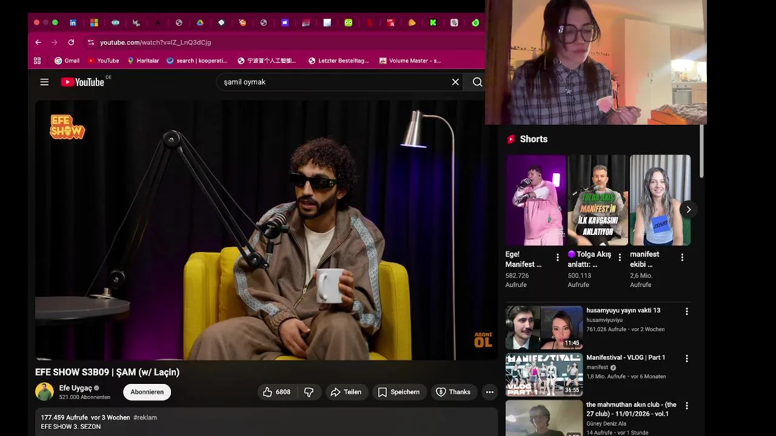Click the YouTube logo to go home
Viewport: 776px width, 436px height.
pyautogui.click(x=84, y=82)
